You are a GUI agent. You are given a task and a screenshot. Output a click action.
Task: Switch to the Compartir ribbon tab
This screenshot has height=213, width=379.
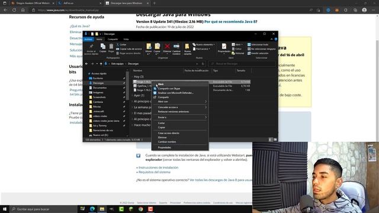click(113, 39)
